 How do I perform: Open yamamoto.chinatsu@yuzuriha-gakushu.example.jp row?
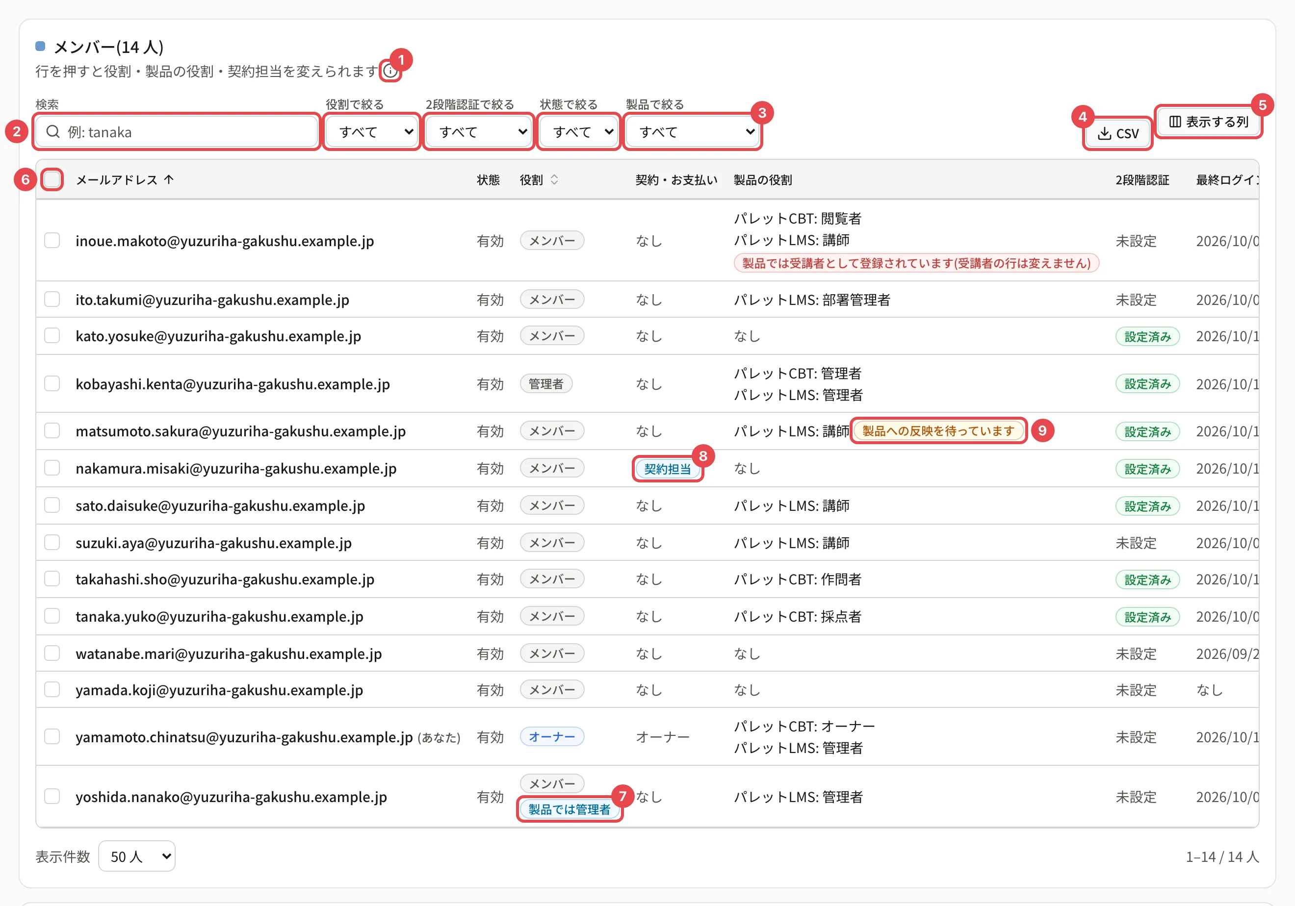[647, 737]
